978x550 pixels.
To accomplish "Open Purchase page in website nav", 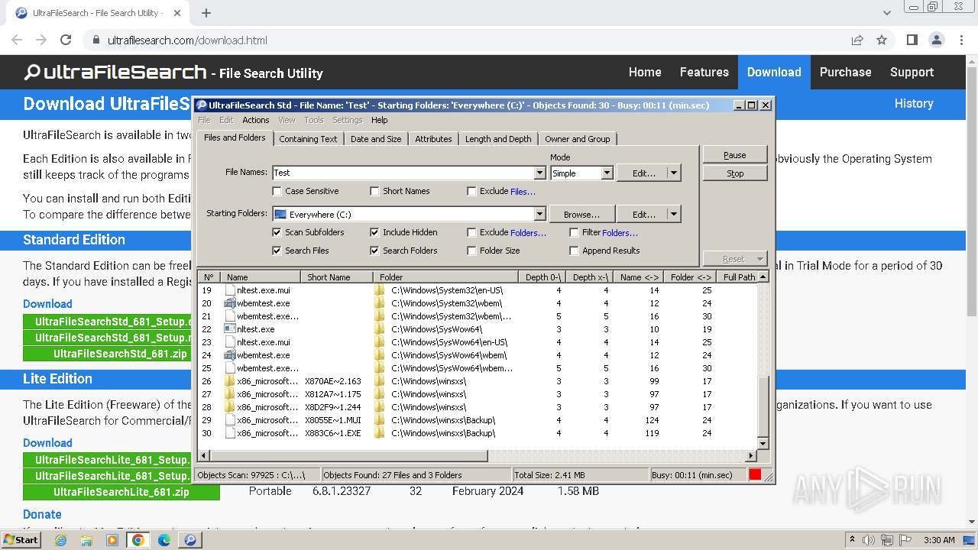I will (845, 72).
